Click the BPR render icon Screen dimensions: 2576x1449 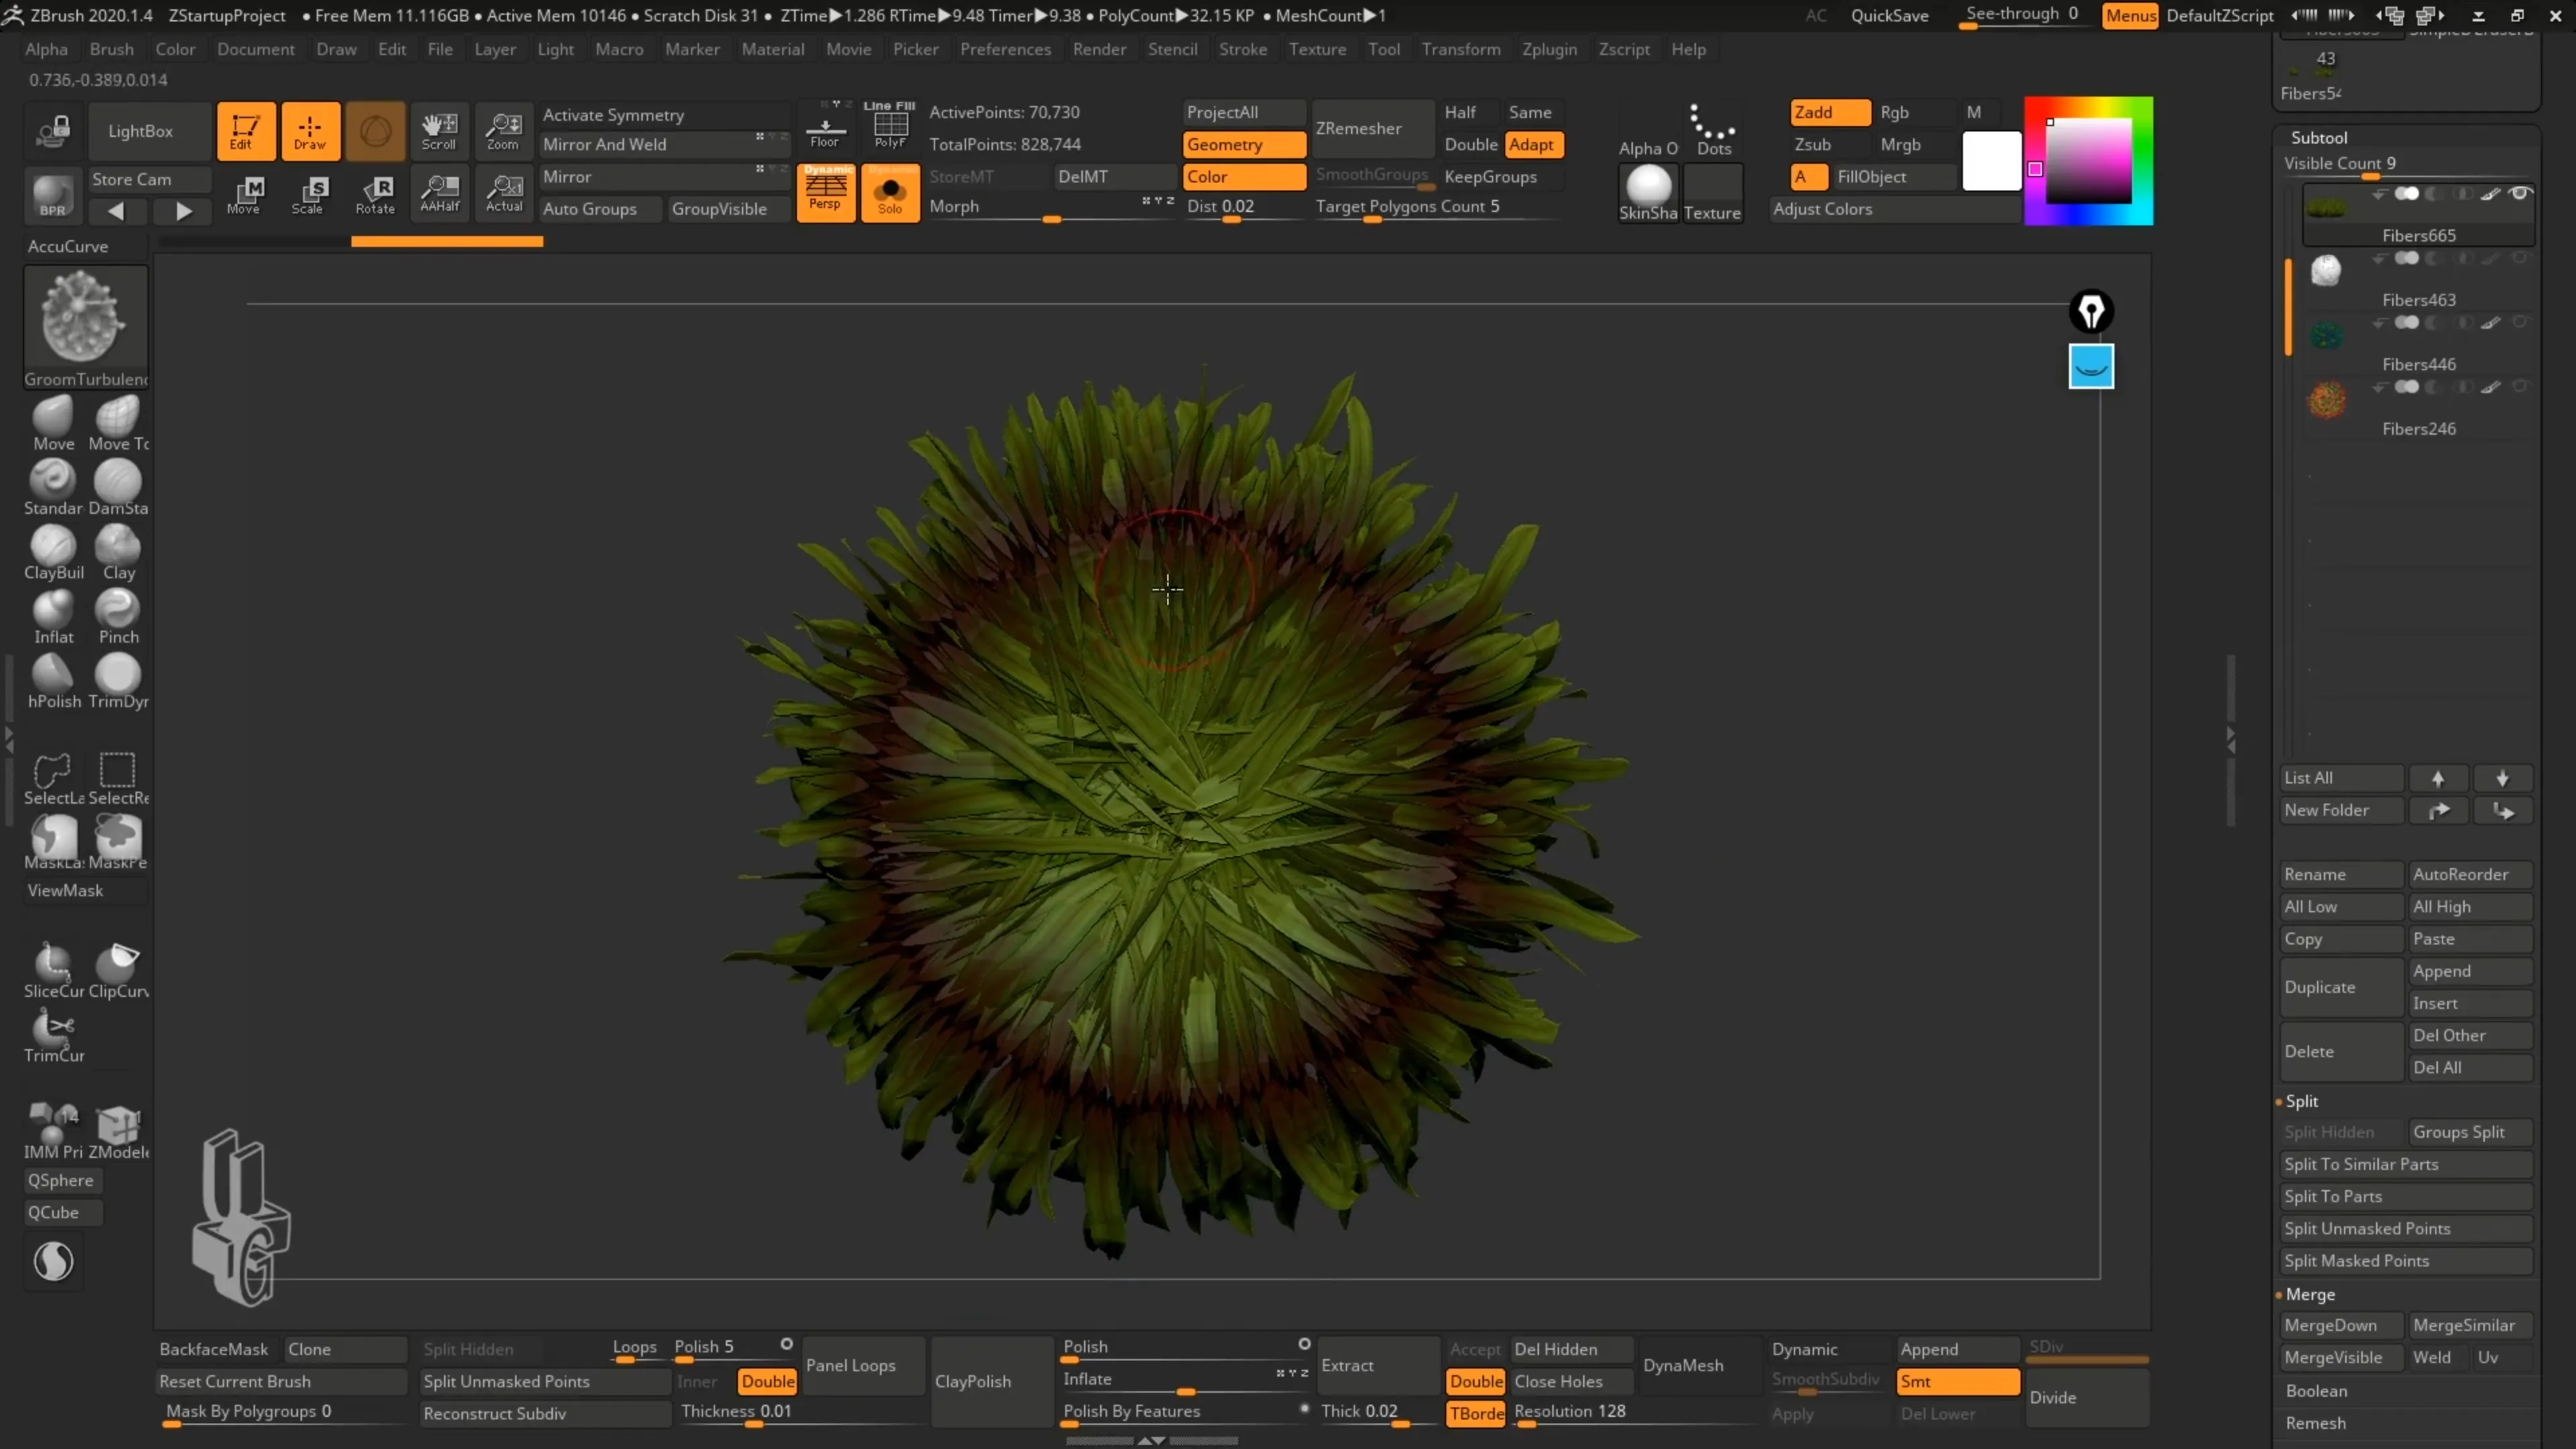tap(53, 194)
